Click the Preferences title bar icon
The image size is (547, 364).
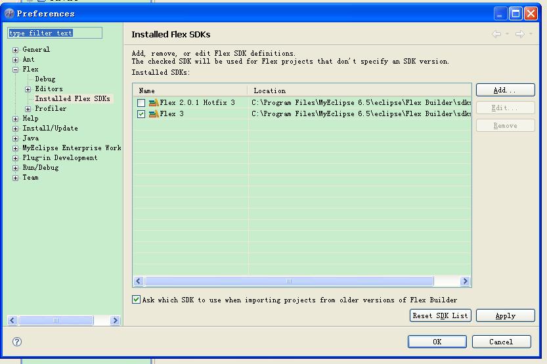pyautogui.click(x=9, y=14)
